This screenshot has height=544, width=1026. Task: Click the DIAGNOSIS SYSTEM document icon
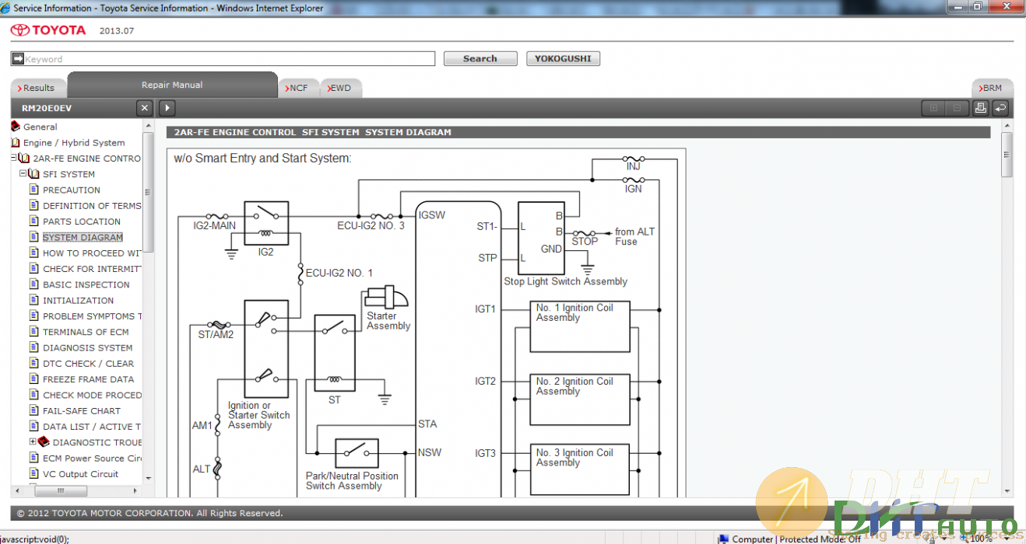coord(33,347)
